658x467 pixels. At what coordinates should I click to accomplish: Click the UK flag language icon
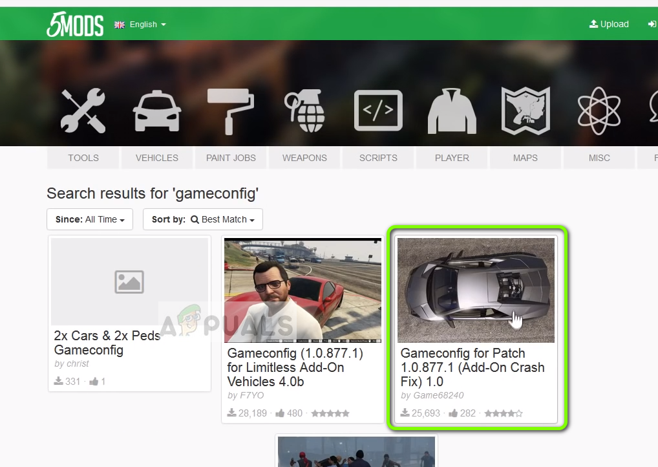[120, 25]
